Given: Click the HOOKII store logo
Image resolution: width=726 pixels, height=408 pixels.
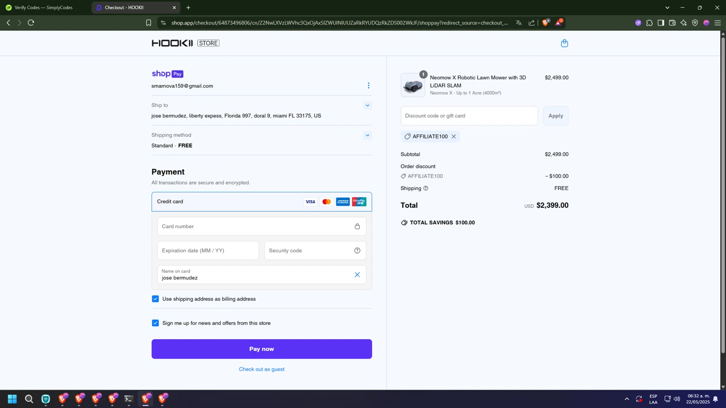Looking at the screenshot, I should pos(185,43).
